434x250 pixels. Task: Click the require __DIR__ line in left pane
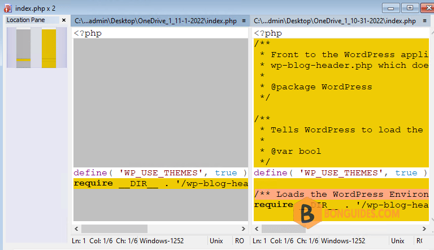[x=160, y=183]
